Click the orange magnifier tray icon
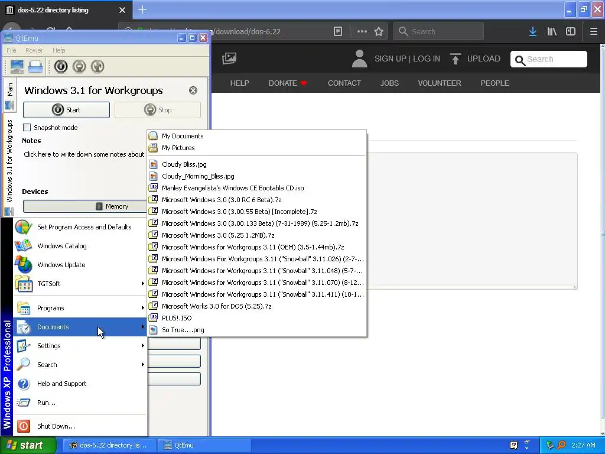The width and height of the screenshot is (605, 454). point(561,445)
